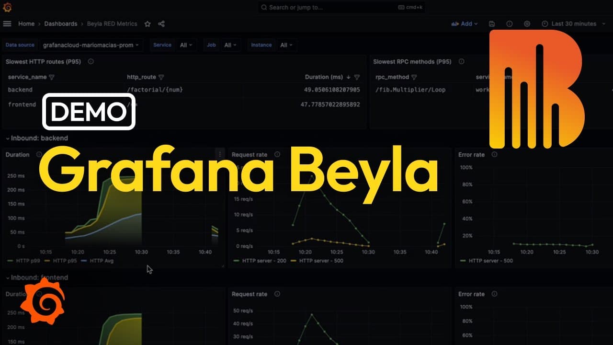Open the refresh interval chevron after time picker
The height and width of the screenshot is (345, 613).
[603, 24]
